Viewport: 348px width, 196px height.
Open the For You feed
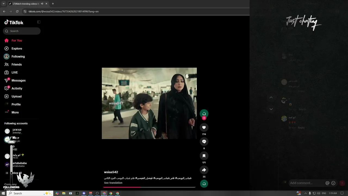pyautogui.click(x=13, y=41)
